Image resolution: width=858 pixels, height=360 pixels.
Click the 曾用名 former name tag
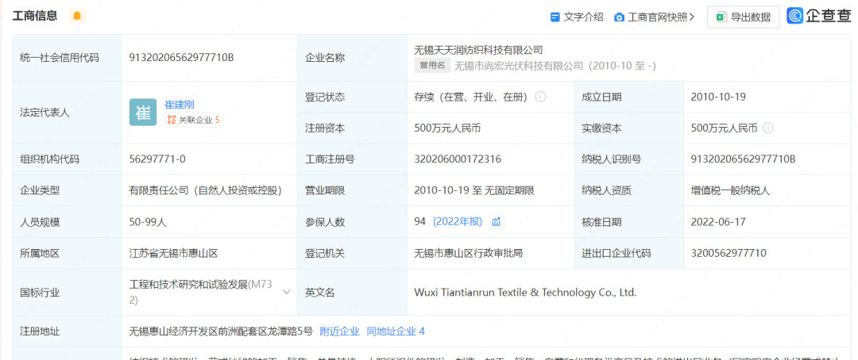tap(432, 66)
